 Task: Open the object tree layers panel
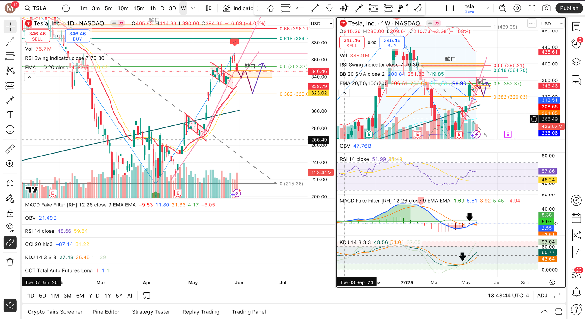576,62
